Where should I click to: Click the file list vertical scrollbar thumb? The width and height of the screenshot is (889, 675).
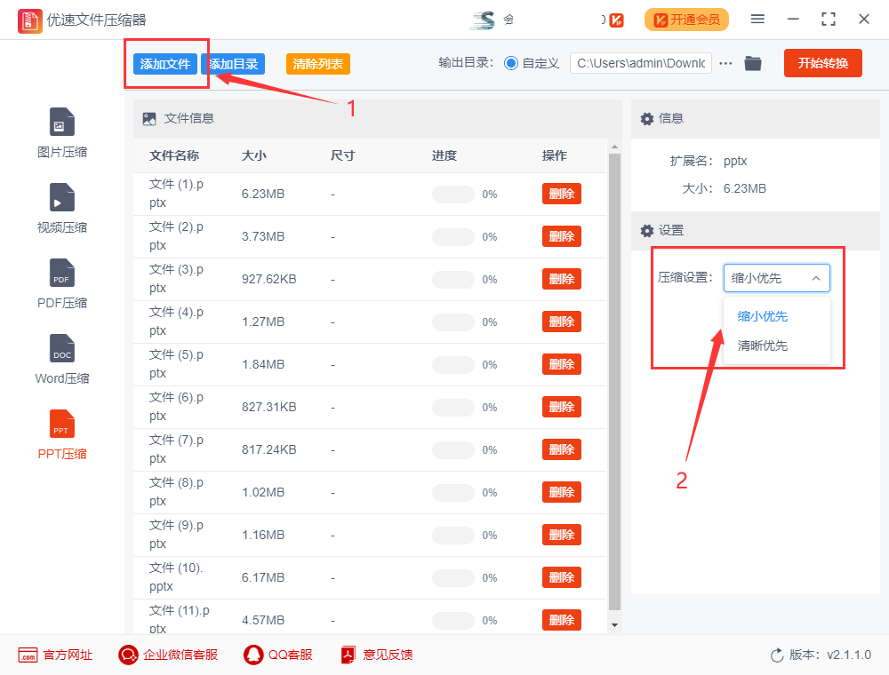tap(614, 382)
